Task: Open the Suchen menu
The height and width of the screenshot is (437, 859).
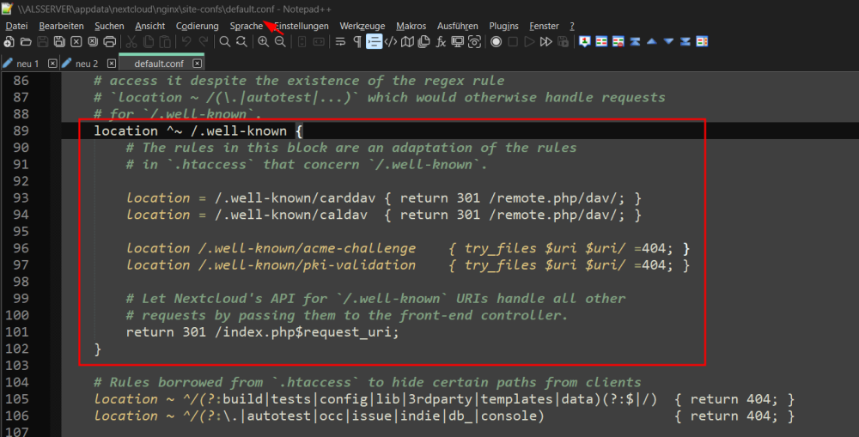Action: tap(110, 26)
